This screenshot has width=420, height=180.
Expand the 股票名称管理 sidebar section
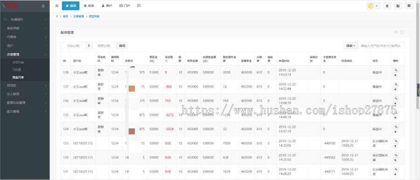[x=25, y=103]
